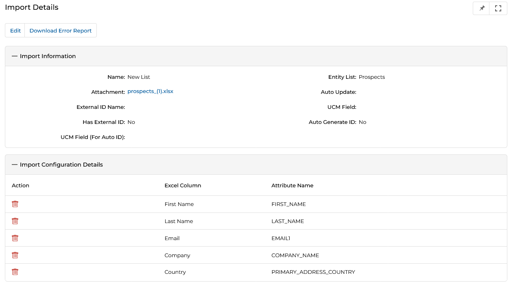This screenshot has width=511, height=284.
Task: Select the Import Details page title
Action: (x=32, y=7)
